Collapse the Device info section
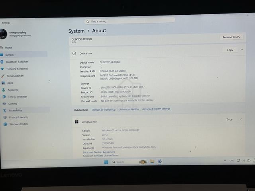The width and height of the screenshot is (255, 191). click(242, 49)
